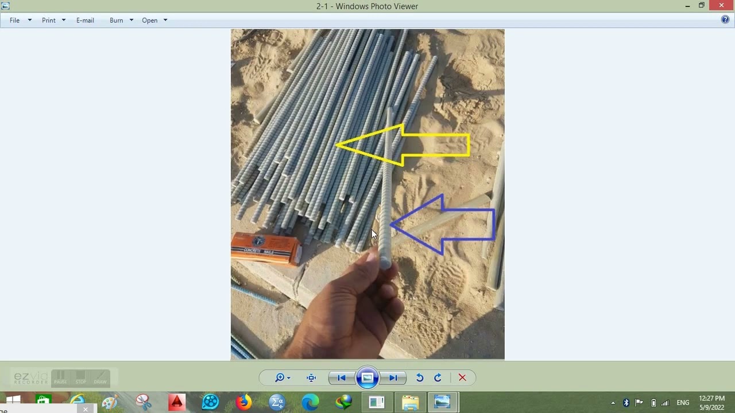The height and width of the screenshot is (413, 735).
Task: Pause the ezvid recording
Action: 60,377
